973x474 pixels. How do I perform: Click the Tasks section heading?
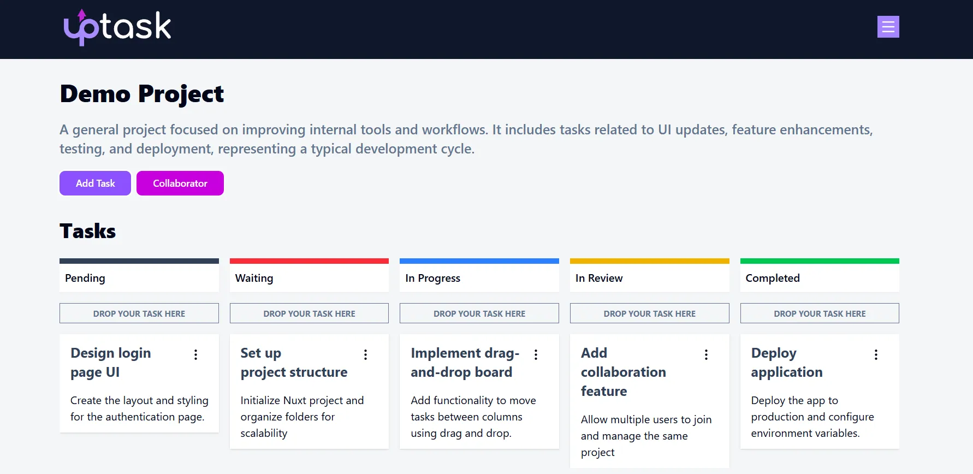click(88, 231)
